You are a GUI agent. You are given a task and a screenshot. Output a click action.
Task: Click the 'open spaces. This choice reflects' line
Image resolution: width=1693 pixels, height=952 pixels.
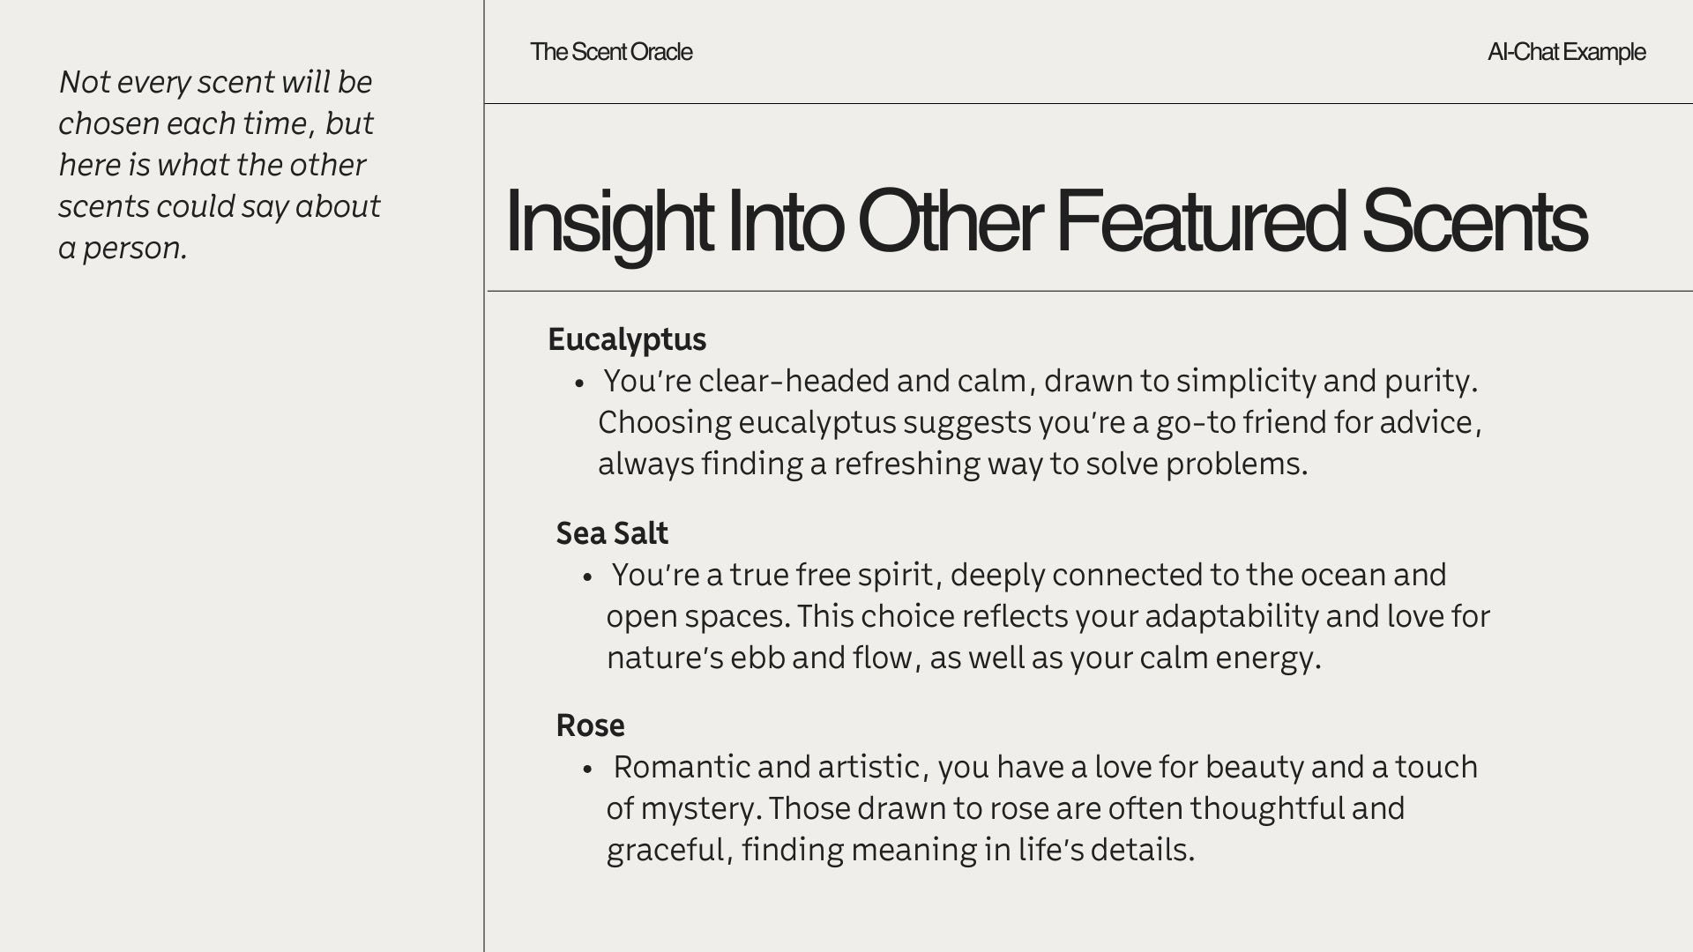pos(1048,616)
